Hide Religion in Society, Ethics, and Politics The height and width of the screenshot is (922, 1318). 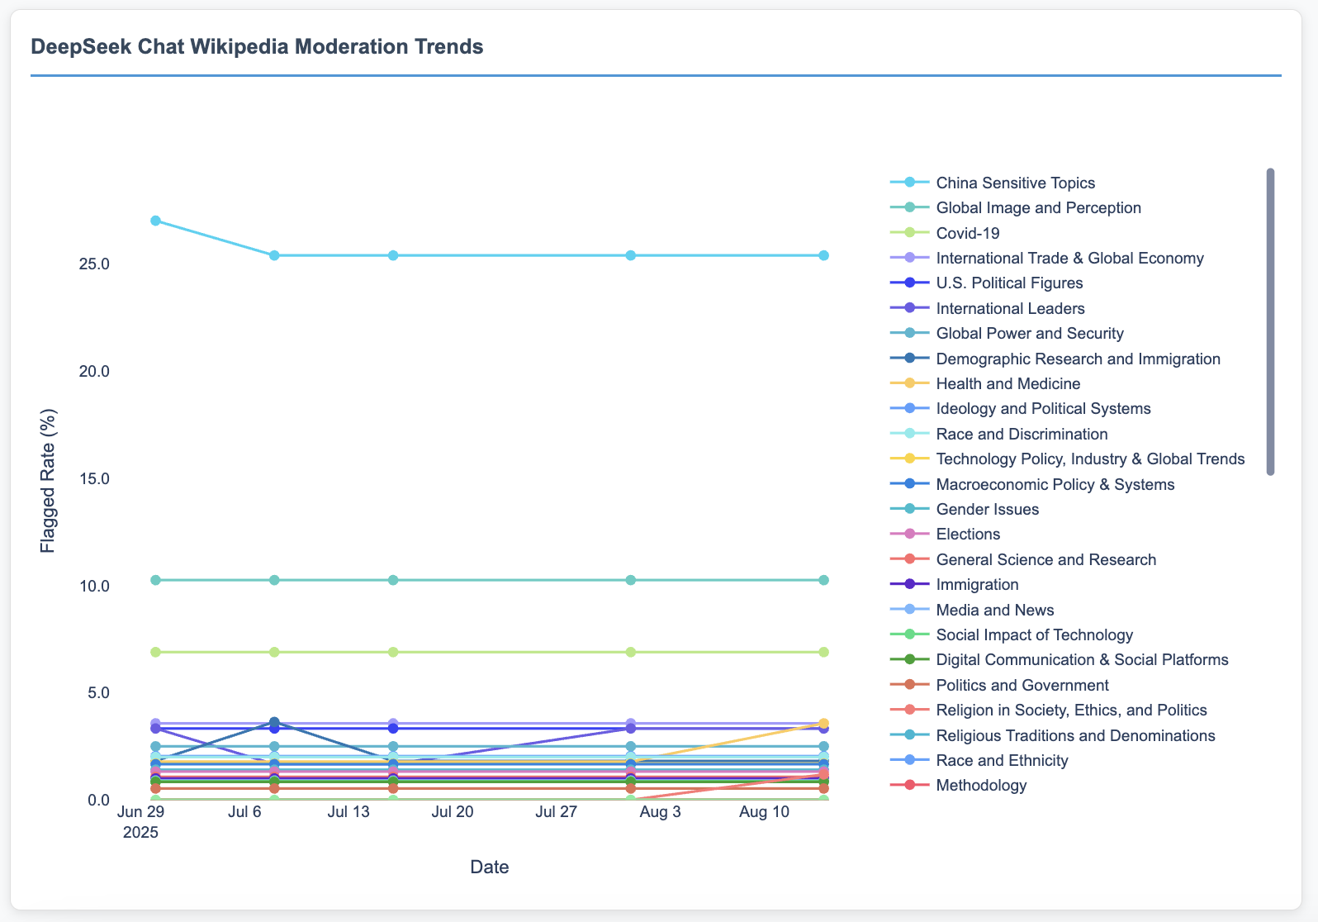pyautogui.click(x=1049, y=710)
